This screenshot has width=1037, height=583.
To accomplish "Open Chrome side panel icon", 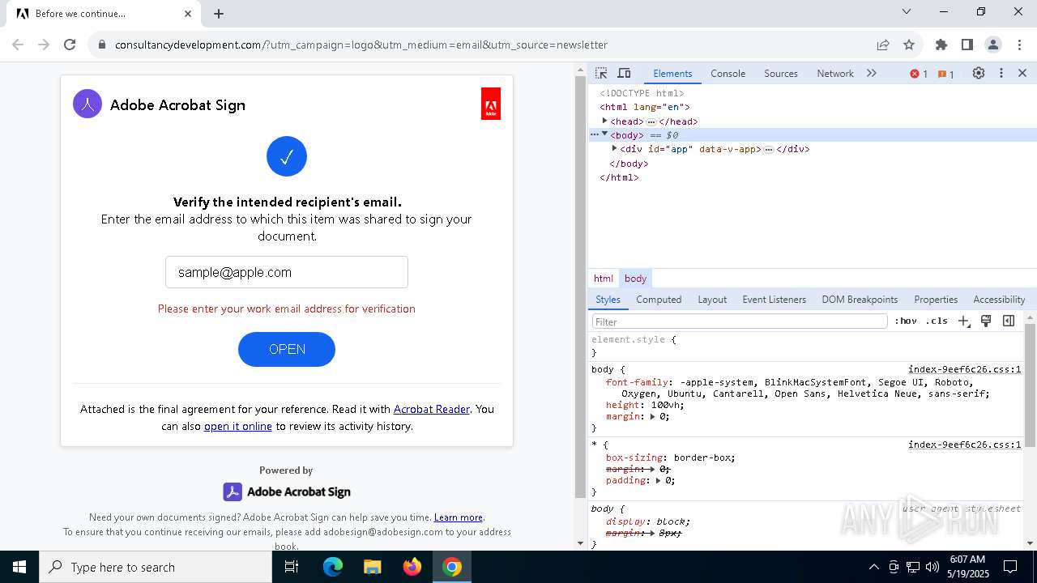I will 967,45.
